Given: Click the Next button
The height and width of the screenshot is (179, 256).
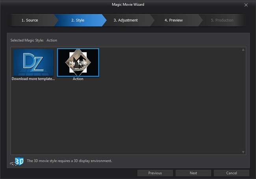Looking at the screenshot, I should pyautogui.click(x=193, y=173).
